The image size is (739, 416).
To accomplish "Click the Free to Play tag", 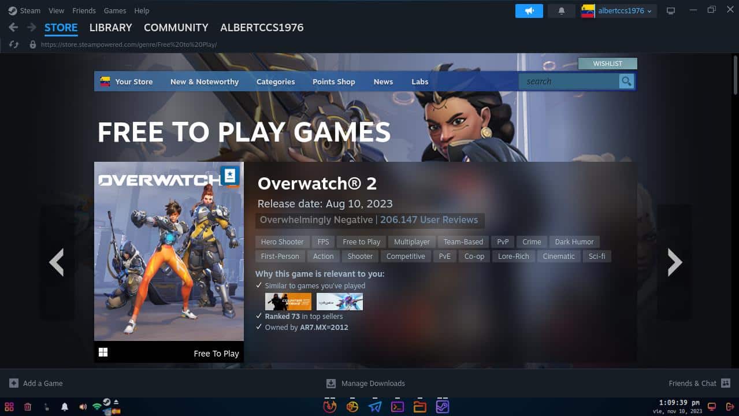I will 362,242.
